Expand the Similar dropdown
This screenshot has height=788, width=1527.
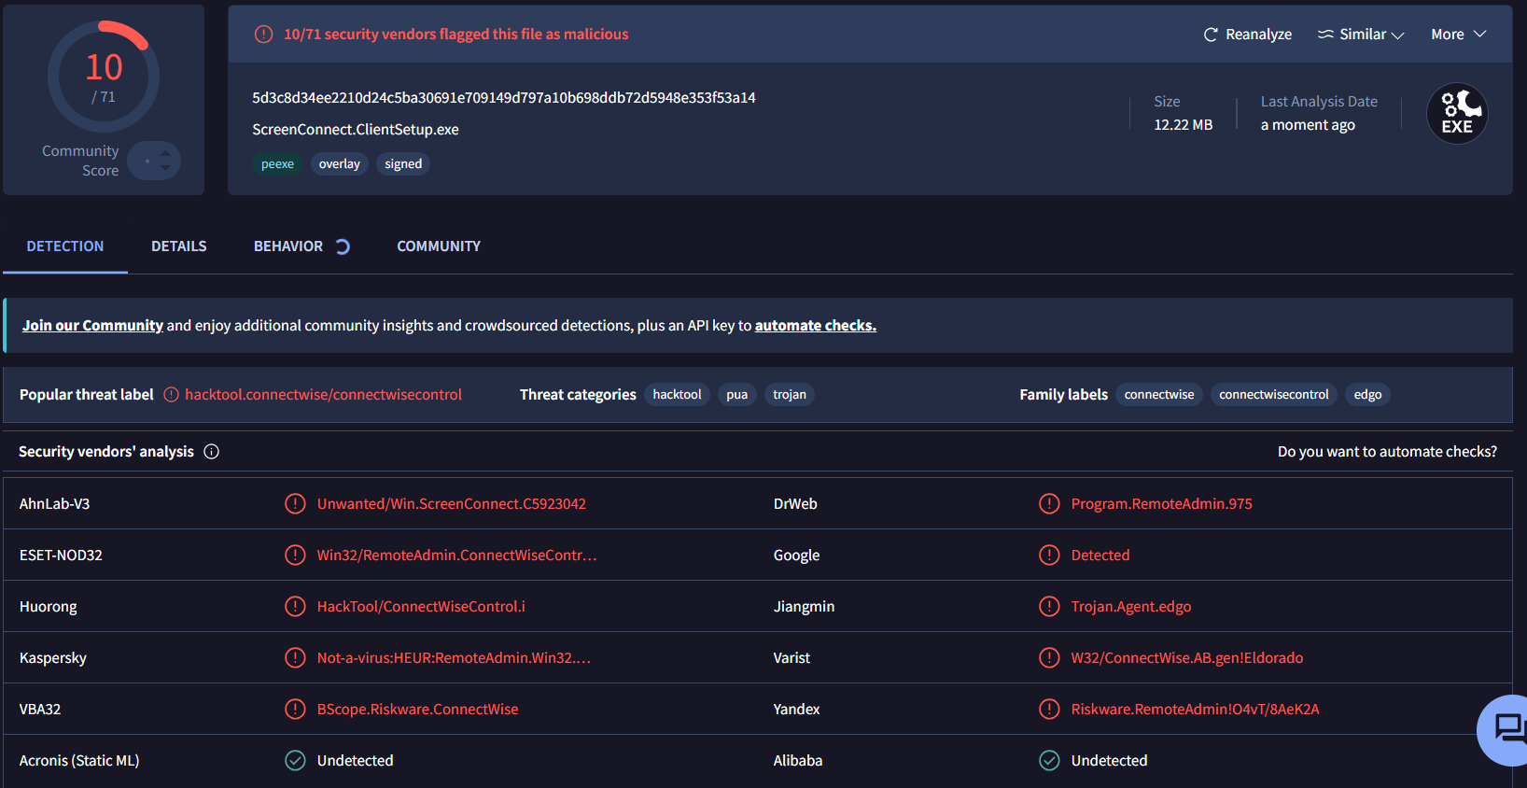[1361, 35]
